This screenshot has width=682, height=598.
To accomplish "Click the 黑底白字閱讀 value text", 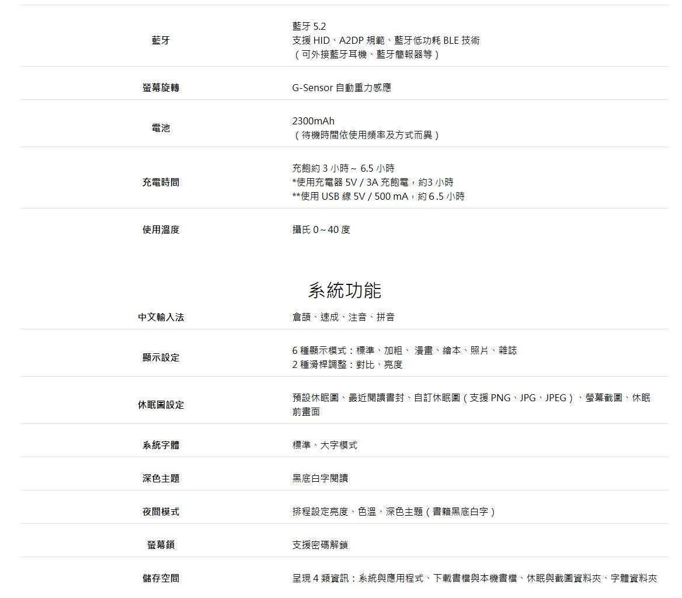I will [320, 478].
